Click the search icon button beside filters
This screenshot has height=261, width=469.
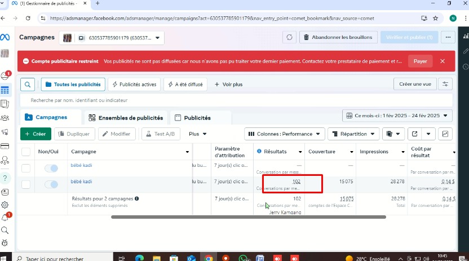pyautogui.click(x=28, y=85)
